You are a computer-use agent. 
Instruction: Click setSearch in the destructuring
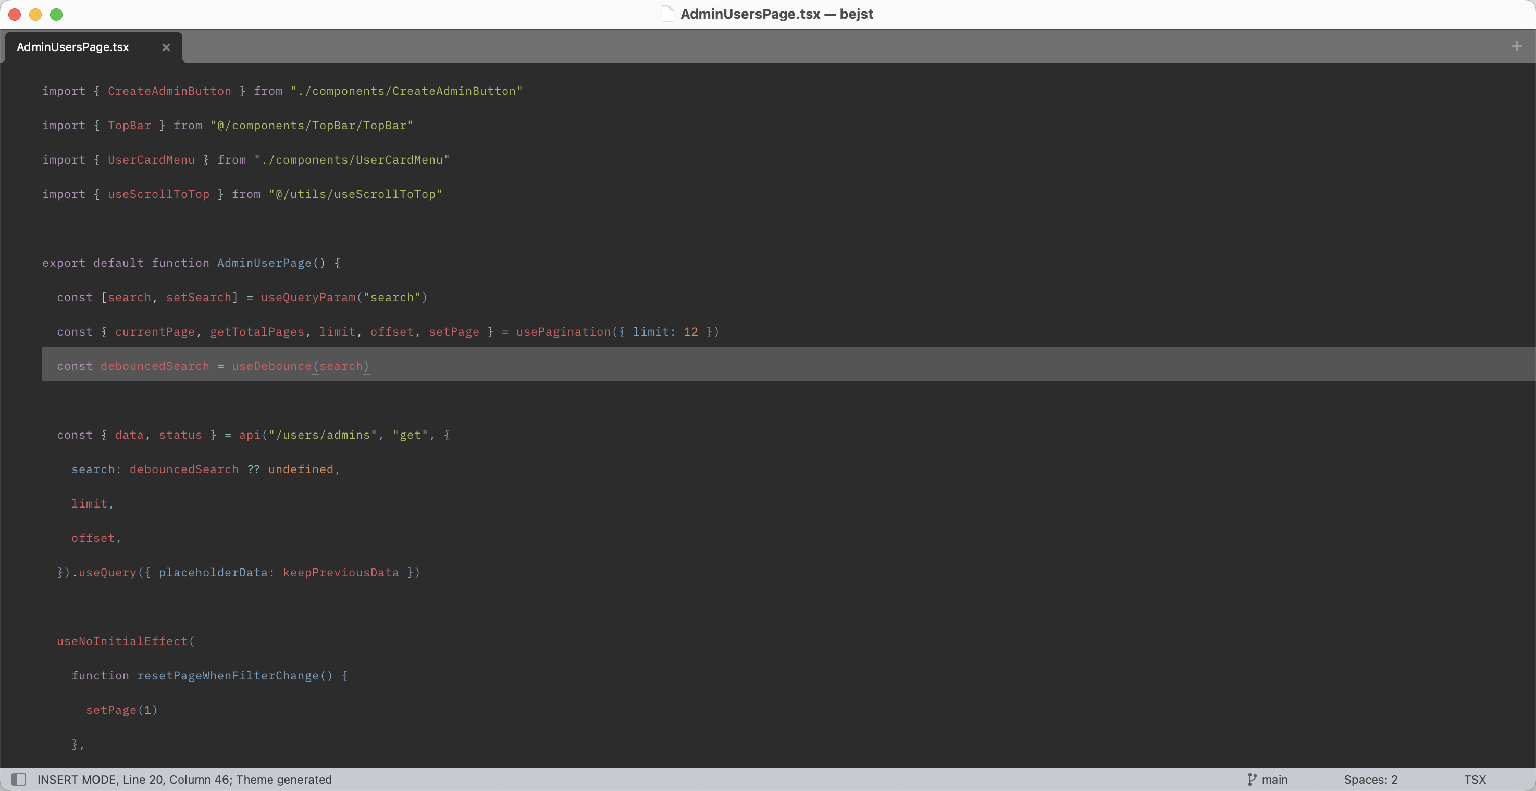tap(199, 297)
